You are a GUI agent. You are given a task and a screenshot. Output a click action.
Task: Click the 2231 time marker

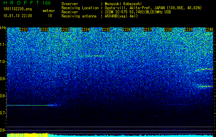24,29
